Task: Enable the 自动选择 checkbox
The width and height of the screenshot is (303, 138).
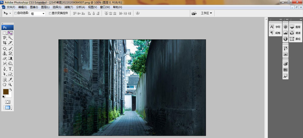Action: 16,13
